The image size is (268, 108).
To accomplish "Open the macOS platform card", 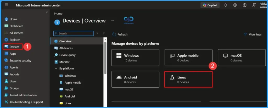I will pos(242,58).
